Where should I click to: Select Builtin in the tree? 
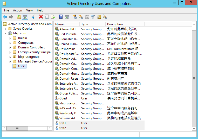point(23,38)
